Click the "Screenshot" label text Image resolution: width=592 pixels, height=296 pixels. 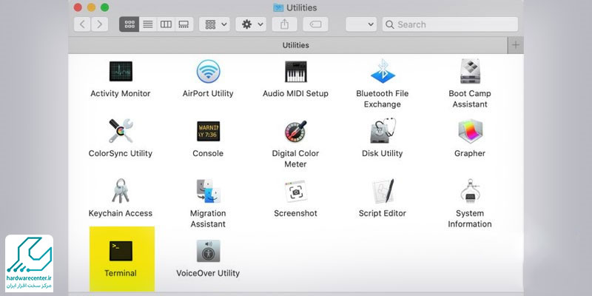coord(295,213)
